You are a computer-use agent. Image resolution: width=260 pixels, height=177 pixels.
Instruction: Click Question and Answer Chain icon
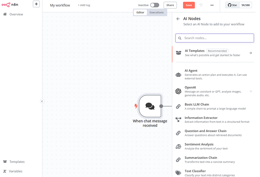(x=178, y=133)
